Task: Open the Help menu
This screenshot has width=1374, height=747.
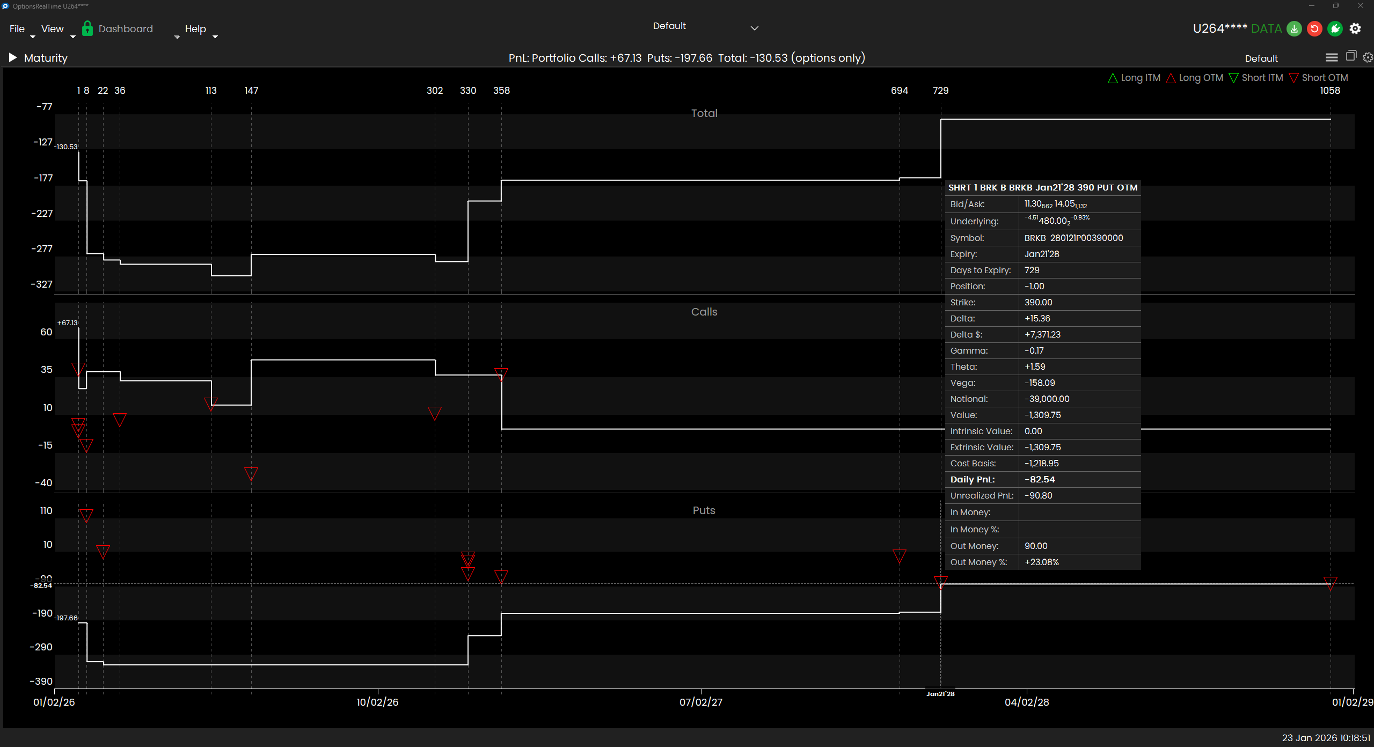Action: coord(195,29)
